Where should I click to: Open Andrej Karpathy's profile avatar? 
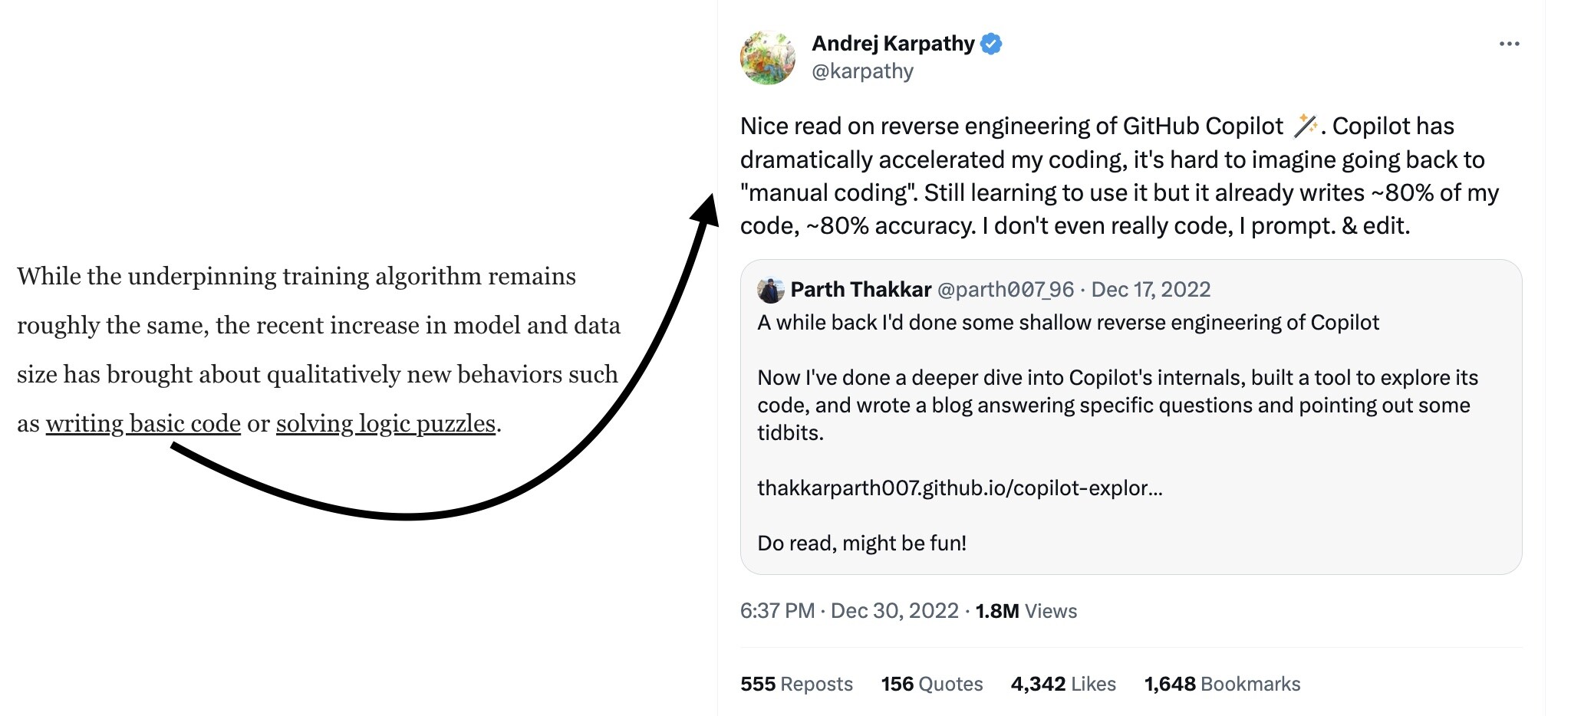768,57
